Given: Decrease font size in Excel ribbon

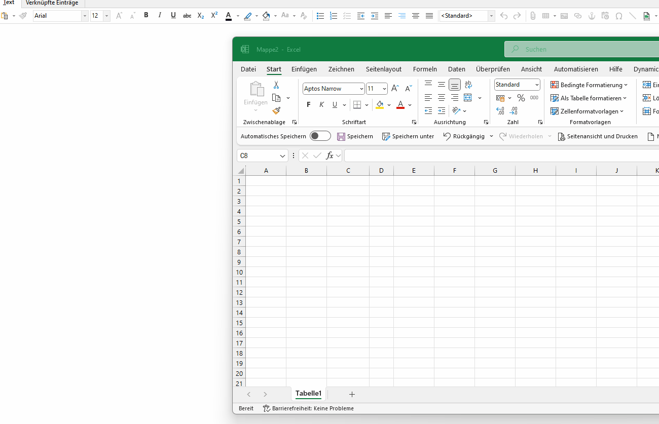Looking at the screenshot, I should tap(408, 89).
